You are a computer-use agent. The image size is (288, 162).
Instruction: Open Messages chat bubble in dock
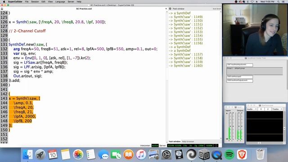[103, 154]
